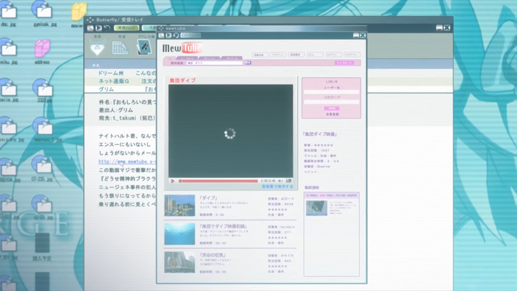Mute video with speaker icon

click(x=280, y=181)
